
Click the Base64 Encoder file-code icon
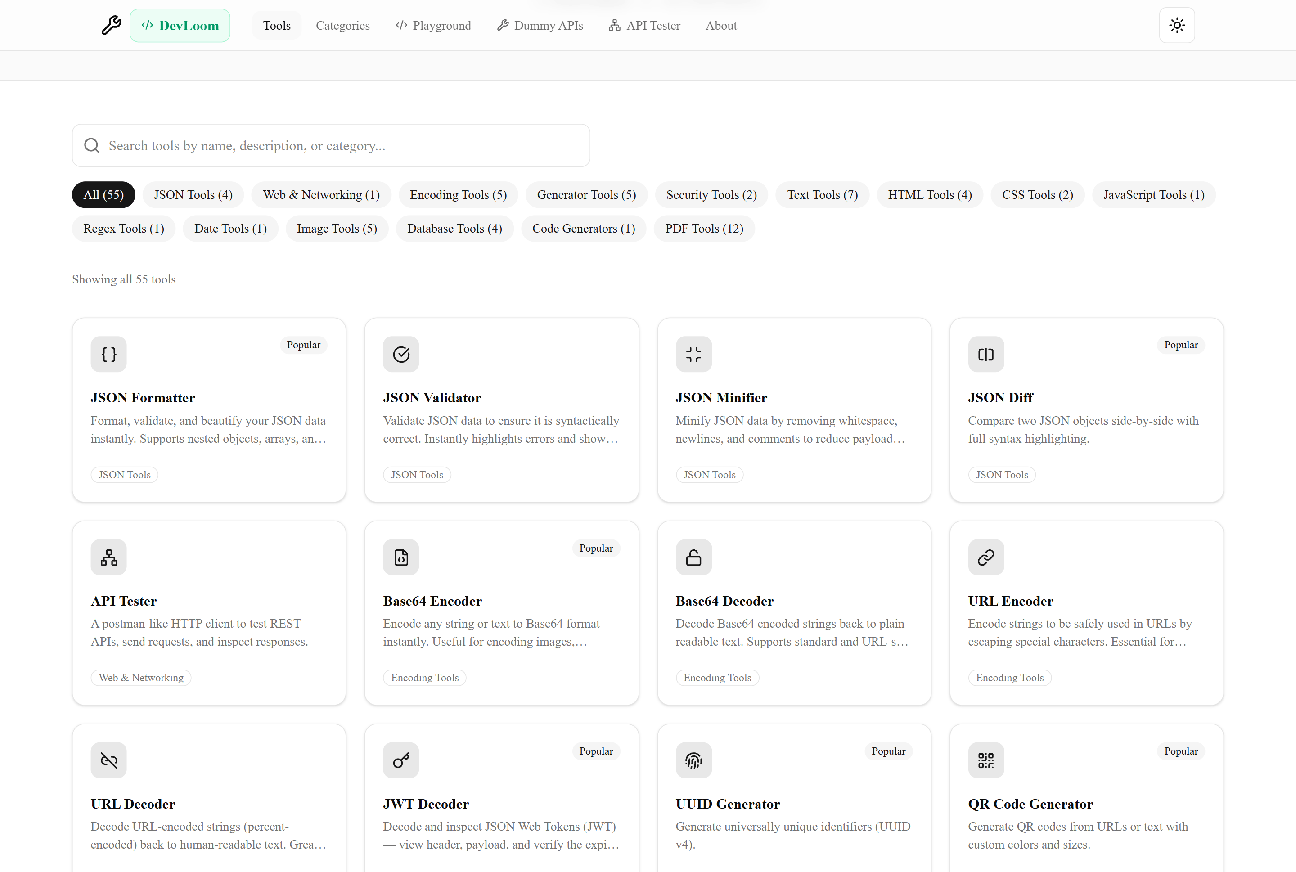point(401,557)
